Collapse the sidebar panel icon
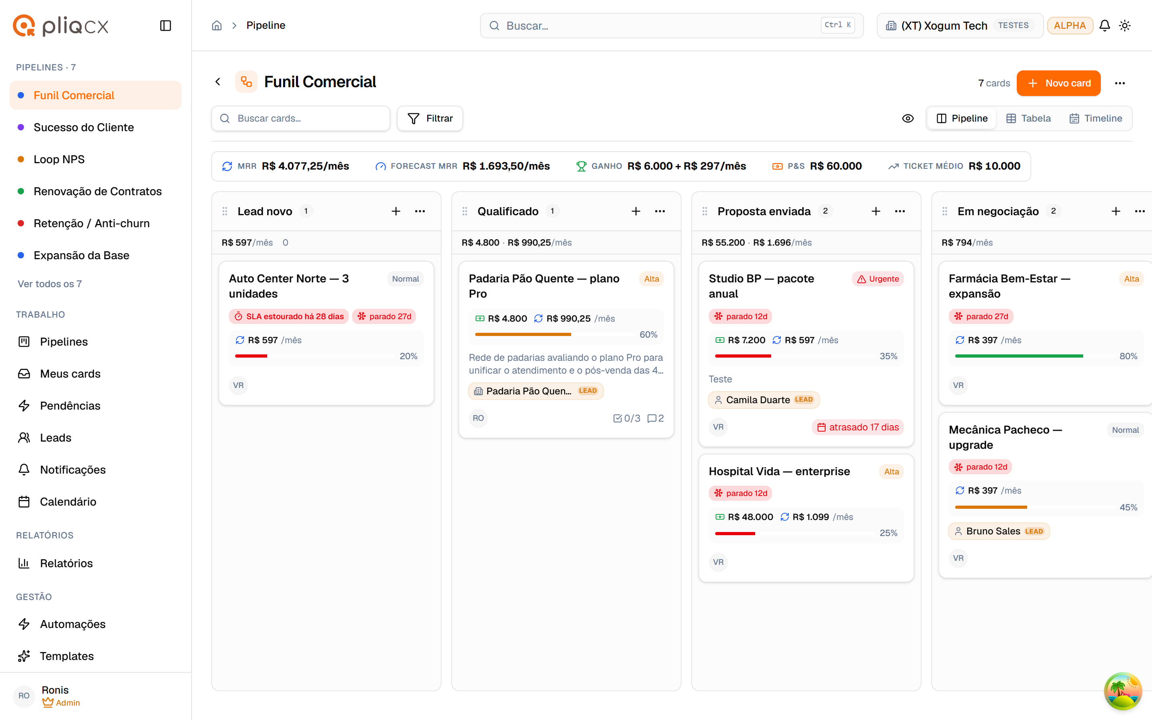The width and height of the screenshot is (1152, 720). (x=165, y=25)
